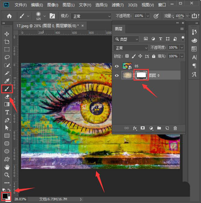Viewport: 201px width, 203px height.
Task: Select the Move tool
Action: click(7, 34)
